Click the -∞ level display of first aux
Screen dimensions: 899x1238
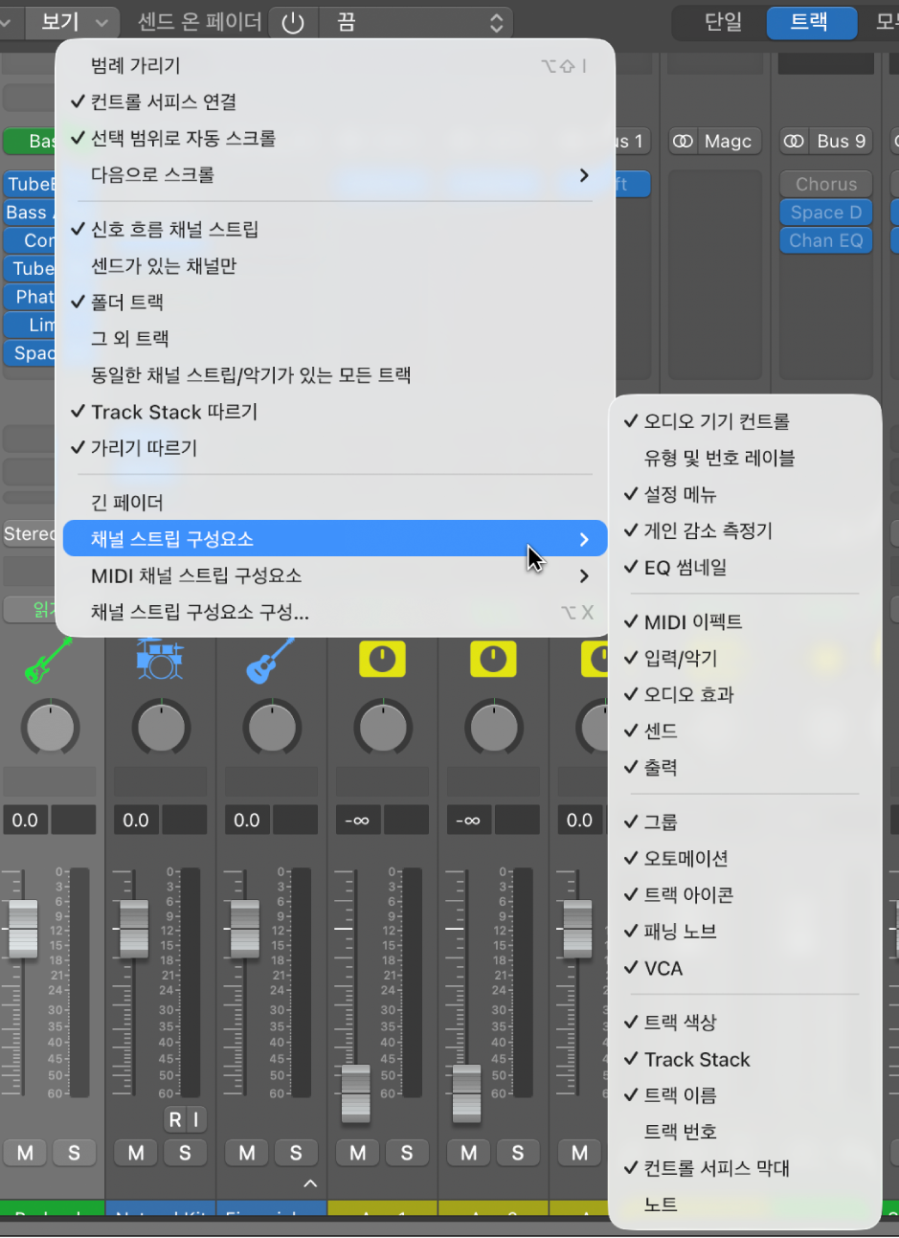coord(356,821)
